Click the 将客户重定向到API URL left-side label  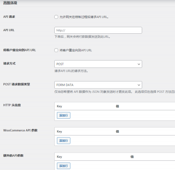coord(20,50)
